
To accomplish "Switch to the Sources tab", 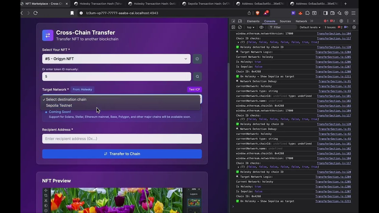I will [285, 21].
